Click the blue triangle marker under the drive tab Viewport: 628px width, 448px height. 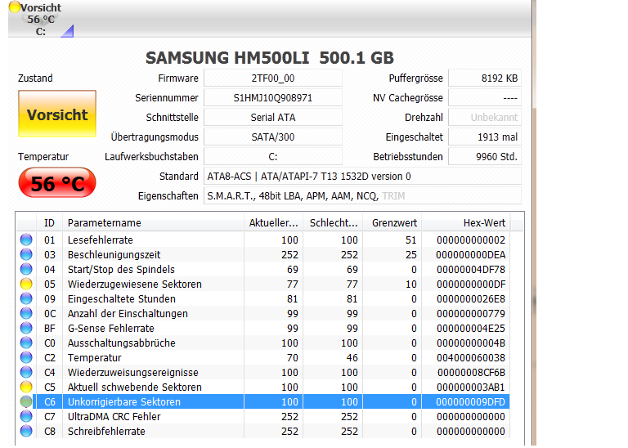(67, 31)
